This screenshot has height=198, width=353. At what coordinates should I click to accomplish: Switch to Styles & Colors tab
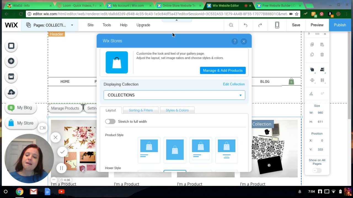click(x=177, y=110)
